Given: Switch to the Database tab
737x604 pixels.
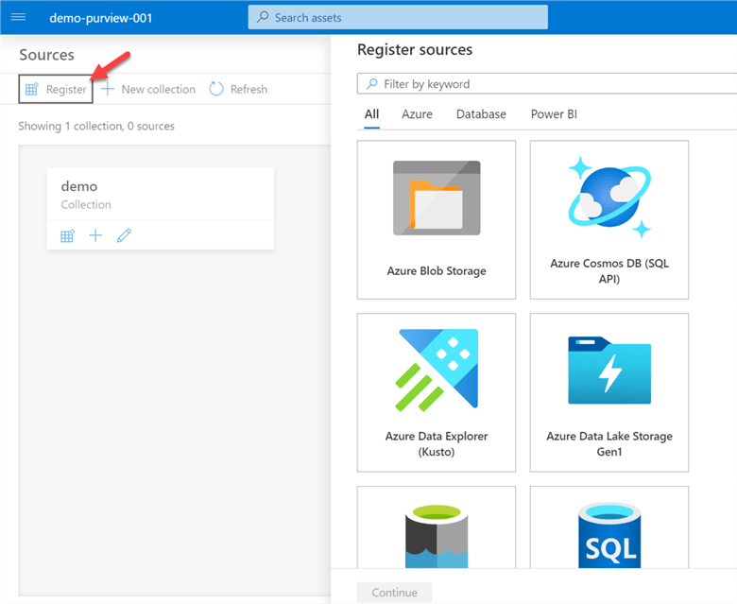Looking at the screenshot, I should coord(481,114).
